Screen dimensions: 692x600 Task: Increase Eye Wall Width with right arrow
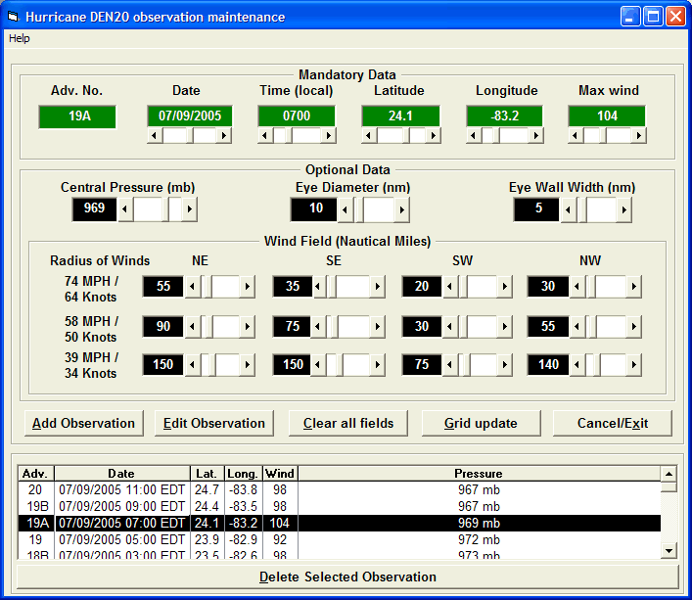point(624,208)
